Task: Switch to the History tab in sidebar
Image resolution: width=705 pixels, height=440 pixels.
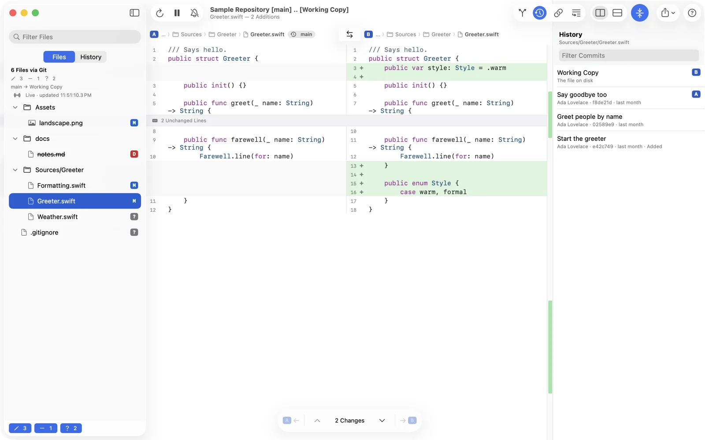Action: (x=91, y=57)
